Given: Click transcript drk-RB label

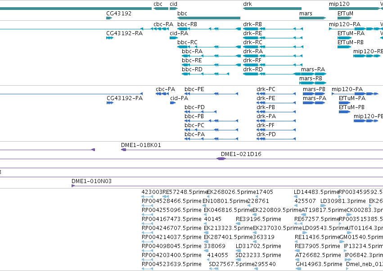Looking at the screenshot, I should (252, 24).
